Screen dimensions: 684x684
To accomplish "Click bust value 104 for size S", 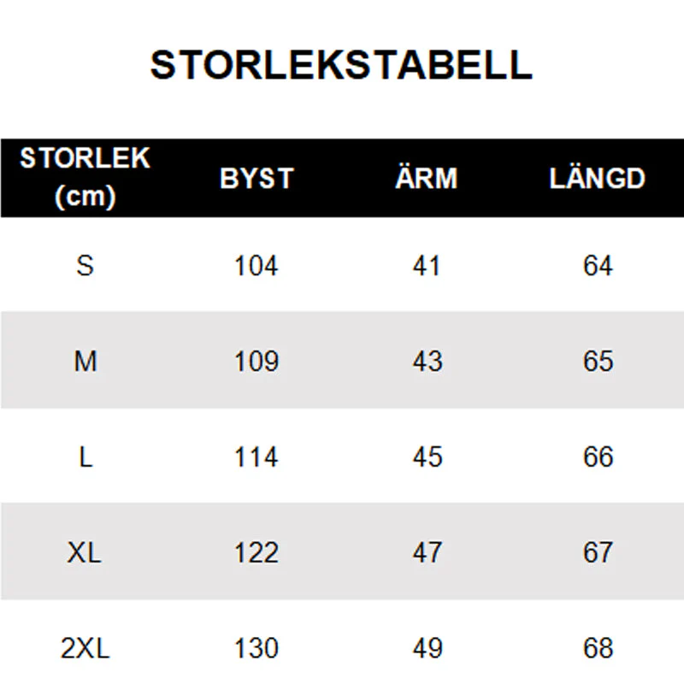I will pos(256,265).
